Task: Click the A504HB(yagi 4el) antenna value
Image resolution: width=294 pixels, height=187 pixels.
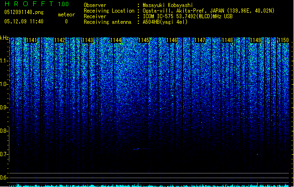Action: pos(165,22)
